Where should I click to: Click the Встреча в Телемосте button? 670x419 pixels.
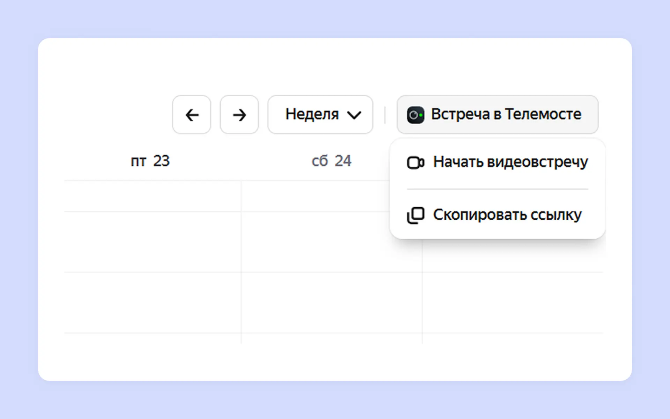click(x=497, y=115)
